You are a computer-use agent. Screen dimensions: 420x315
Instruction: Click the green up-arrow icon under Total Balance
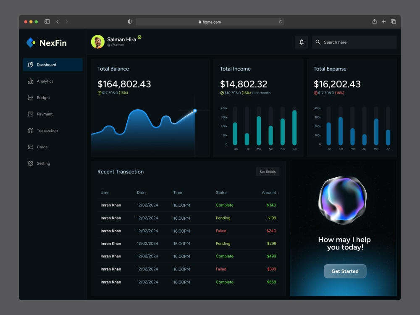click(x=100, y=93)
